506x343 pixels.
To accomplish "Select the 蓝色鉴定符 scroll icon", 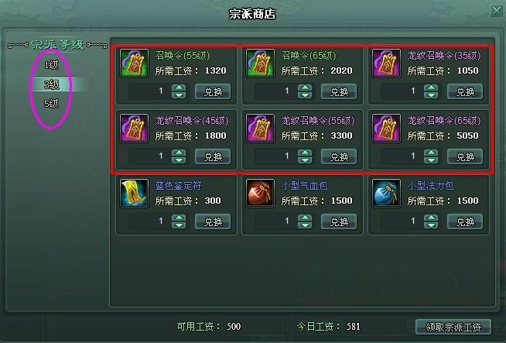I will tap(134, 193).
